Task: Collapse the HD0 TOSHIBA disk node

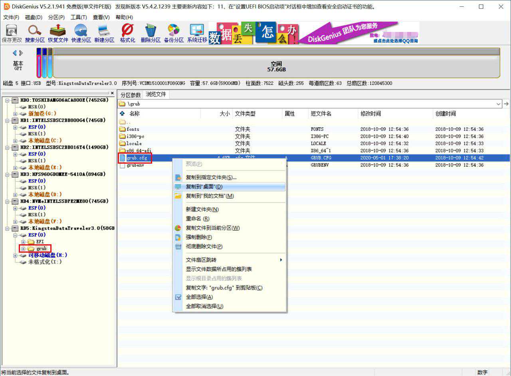Action: pyautogui.click(x=8, y=100)
